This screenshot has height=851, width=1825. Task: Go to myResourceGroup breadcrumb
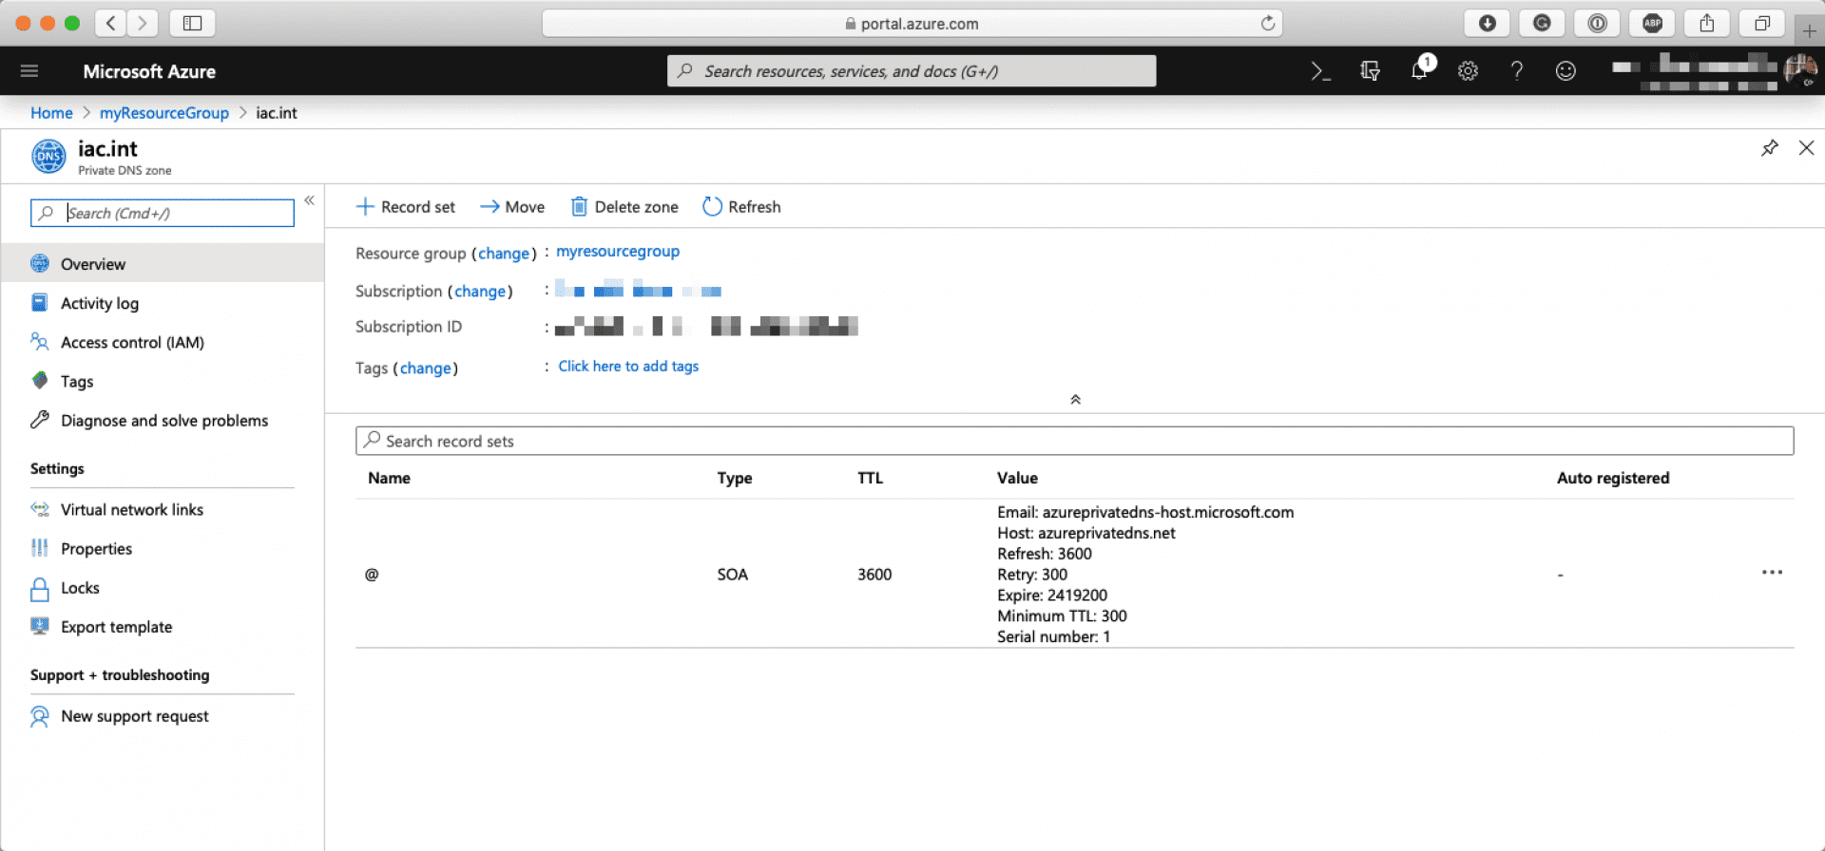(164, 113)
